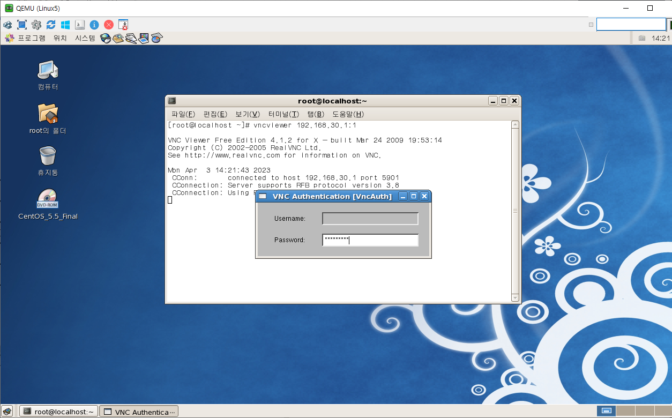Screen dimensions: 672x418
Task: Click the Windows logo toolbar icon
Action: [65, 25]
